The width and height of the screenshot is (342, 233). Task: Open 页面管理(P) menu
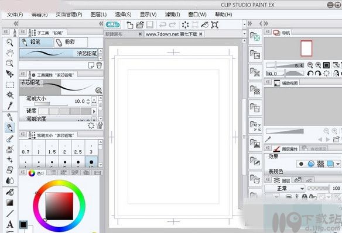(69, 15)
